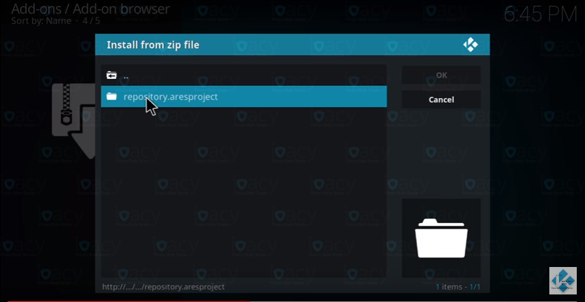585x302 pixels.
Task: Go up to the parent directory
Action: pyautogui.click(x=243, y=75)
